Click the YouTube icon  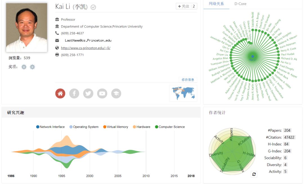click(102, 94)
